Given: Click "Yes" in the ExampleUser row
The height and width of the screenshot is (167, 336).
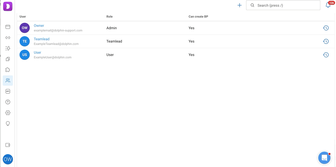Looking at the screenshot, I should (x=192, y=55).
